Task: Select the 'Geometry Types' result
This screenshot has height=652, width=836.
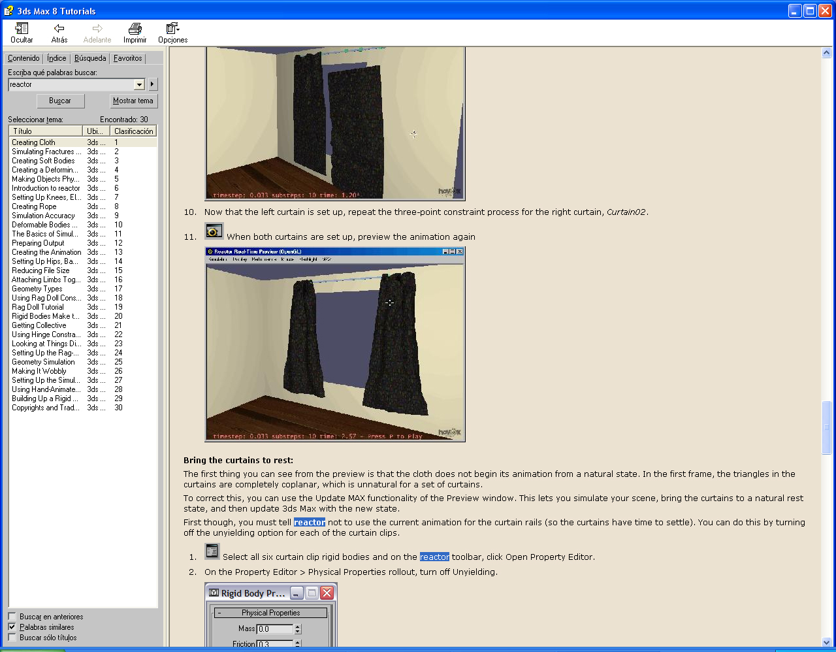Action: click(37, 289)
